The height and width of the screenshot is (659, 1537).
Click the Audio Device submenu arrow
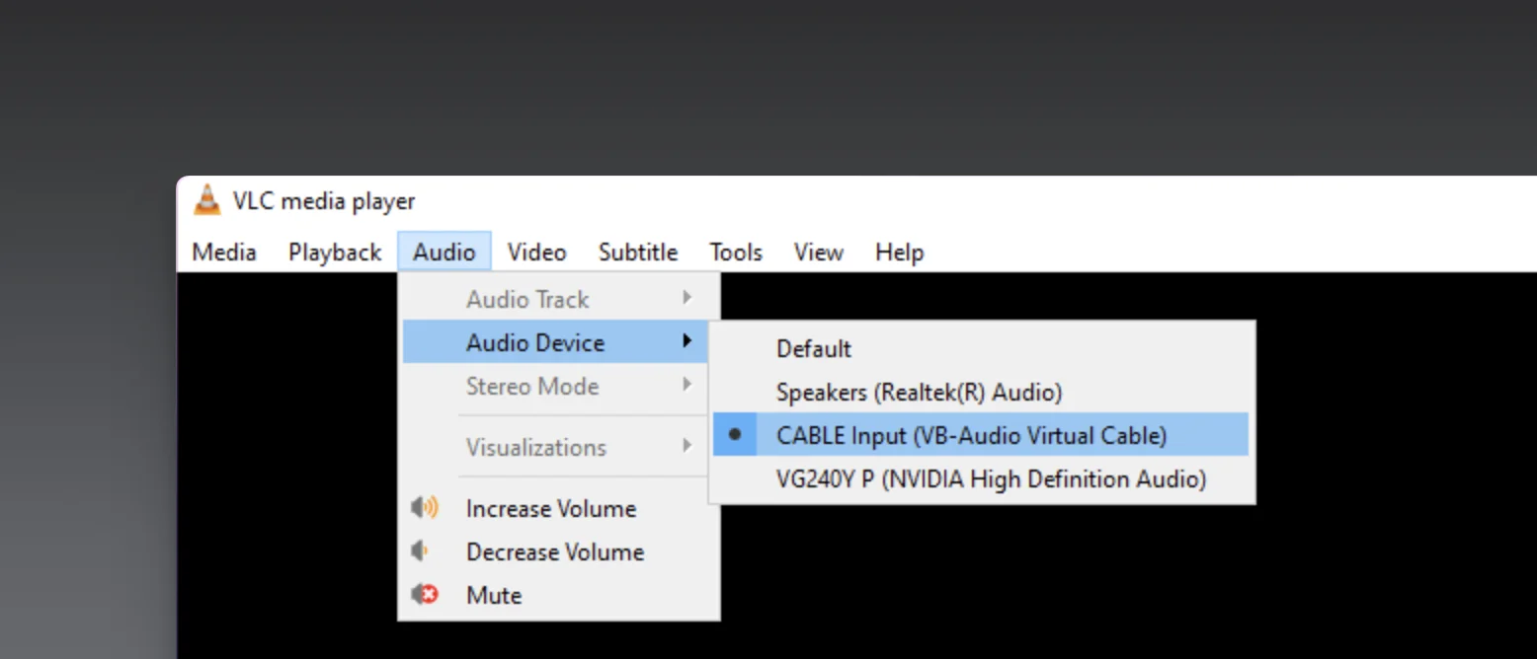(x=687, y=341)
